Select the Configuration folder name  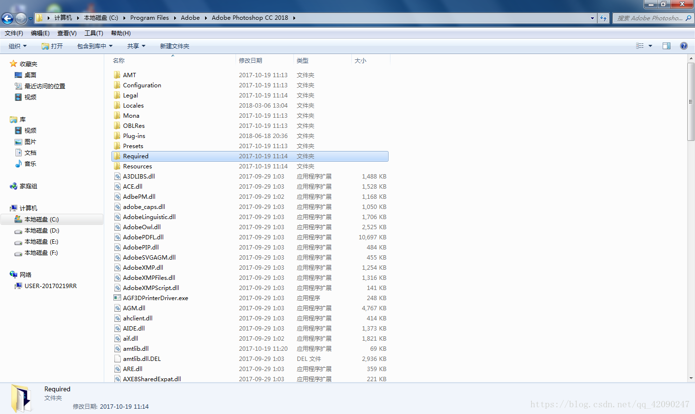pyautogui.click(x=142, y=85)
